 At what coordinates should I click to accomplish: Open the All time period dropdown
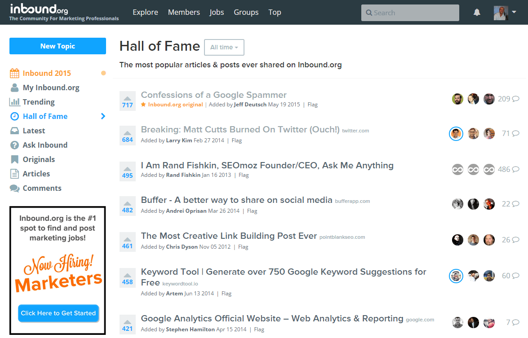tap(224, 48)
